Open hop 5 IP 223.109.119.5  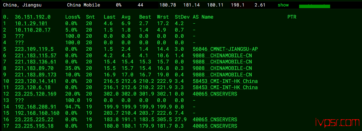[x=34, y=49]
